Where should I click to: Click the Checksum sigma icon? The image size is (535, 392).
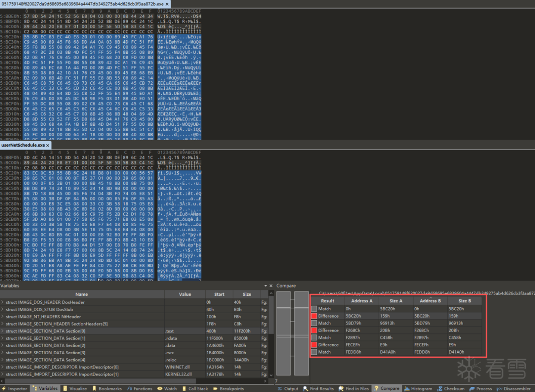[440, 389]
